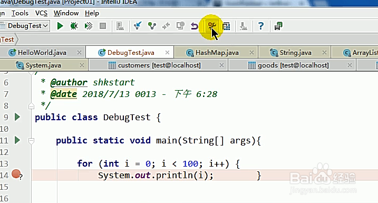The width and height of the screenshot is (378, 203).
Task: Open the Project Structure icon
Action: [226, 26]
